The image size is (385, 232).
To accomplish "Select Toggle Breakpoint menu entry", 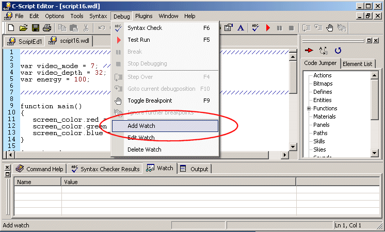I will (x=150, y=101).
